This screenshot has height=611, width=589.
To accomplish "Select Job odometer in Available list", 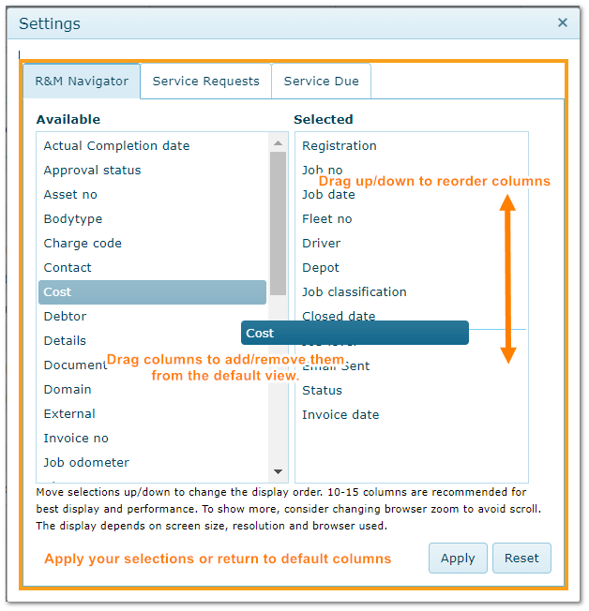I will 86,463.
